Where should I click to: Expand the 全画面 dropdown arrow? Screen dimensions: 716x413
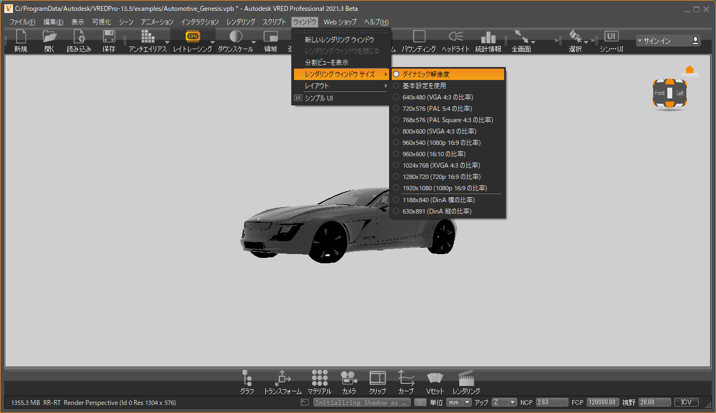533,42
